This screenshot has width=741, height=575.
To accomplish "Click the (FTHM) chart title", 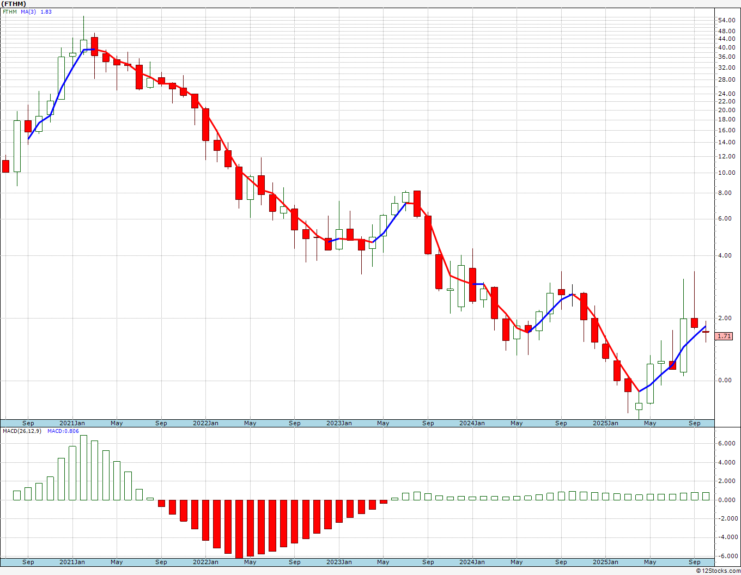I will click(14, 4).
